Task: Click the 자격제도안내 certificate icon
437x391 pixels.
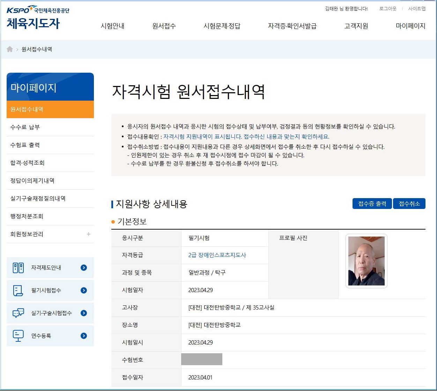Action: (18, 268)
